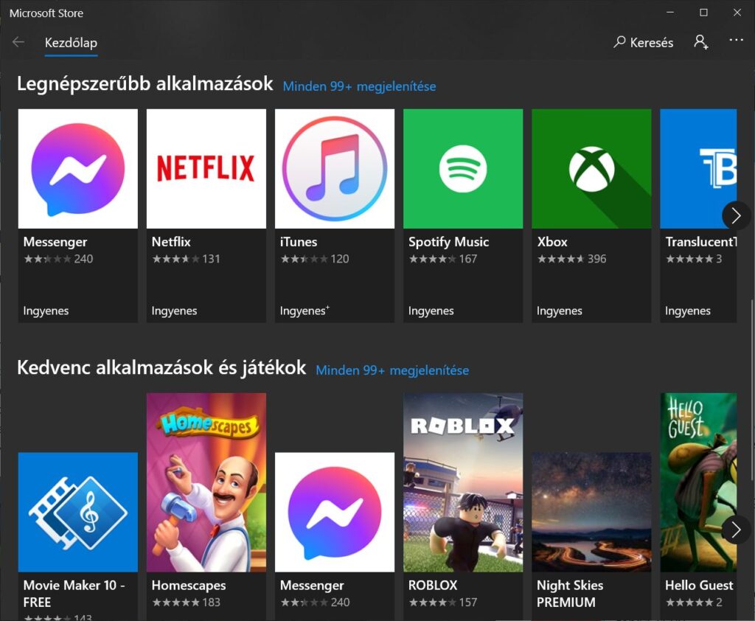Click the Hello Guest title text

pyautogui.click(x=699, y=586)
